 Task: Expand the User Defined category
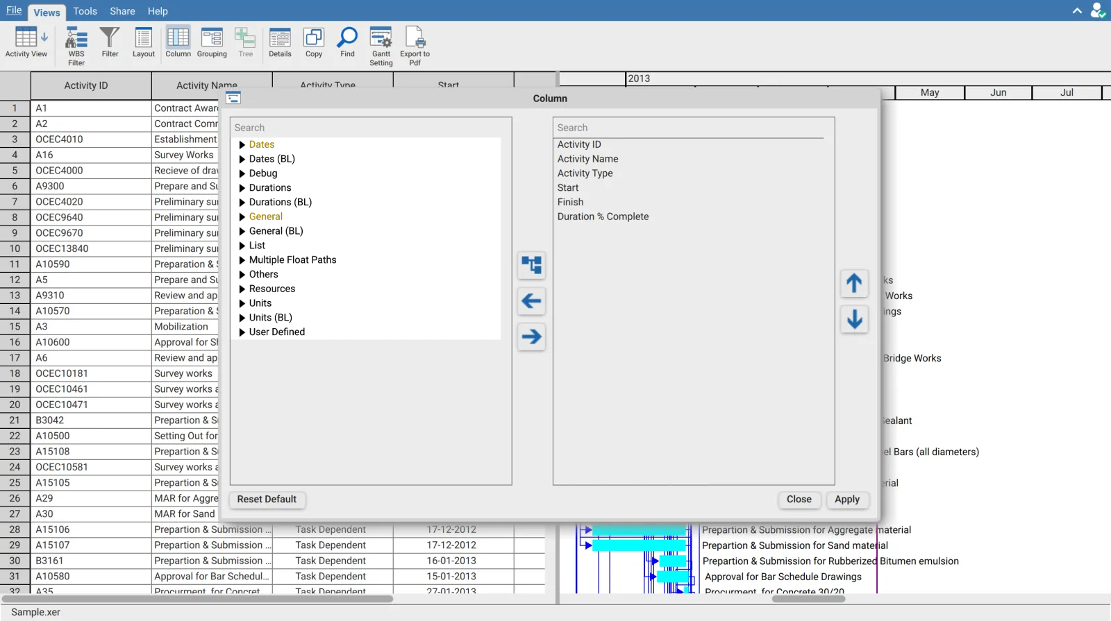pos(242,332)
